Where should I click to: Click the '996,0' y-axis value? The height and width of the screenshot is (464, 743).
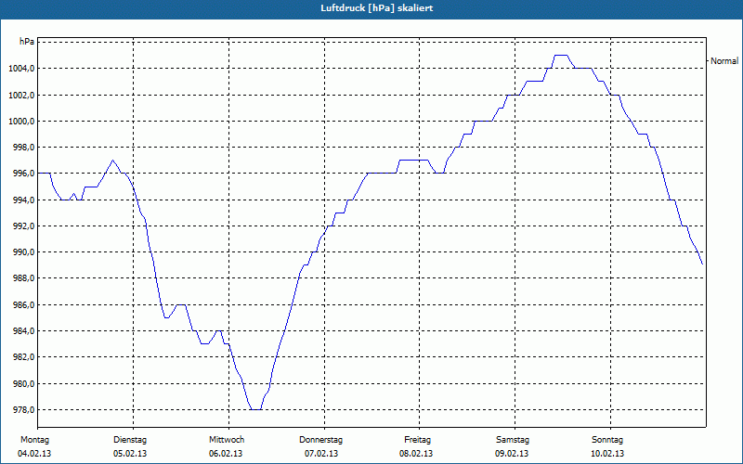23,174
